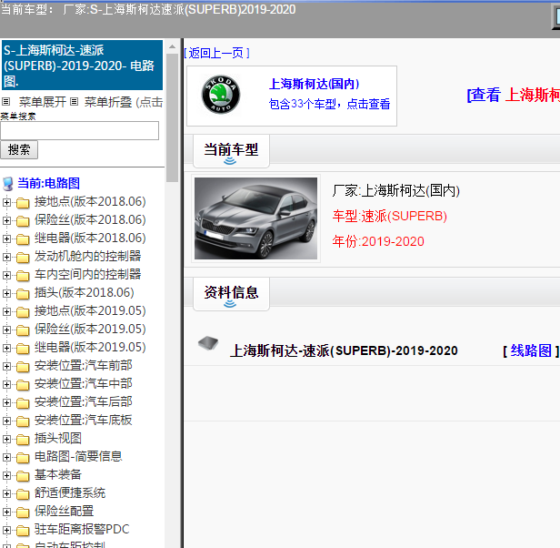The image size is (560, 548).
Task: Expand the 接地点(版本2019.05) tree node
Action: tap(6, 312)
